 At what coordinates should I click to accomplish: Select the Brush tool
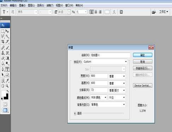[x=7, y=48]
